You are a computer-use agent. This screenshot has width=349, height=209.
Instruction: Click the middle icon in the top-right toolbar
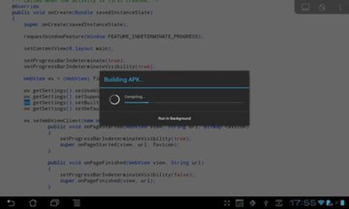[x=322, y=7]
